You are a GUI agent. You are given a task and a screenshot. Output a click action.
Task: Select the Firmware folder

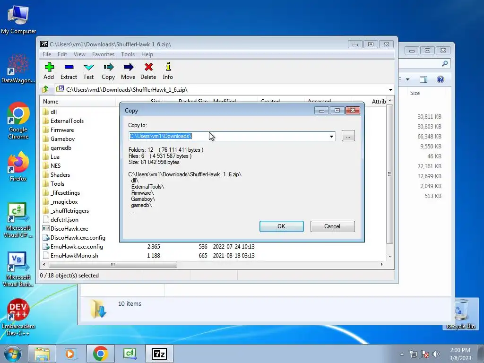pos(58,130)
